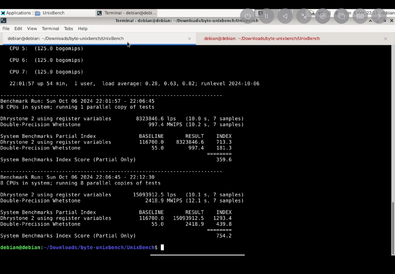Show the on-screen keyboard via keyboard icon
This screenshot has width=395, height=274.
pyautogui.click(x=360, y=16)
